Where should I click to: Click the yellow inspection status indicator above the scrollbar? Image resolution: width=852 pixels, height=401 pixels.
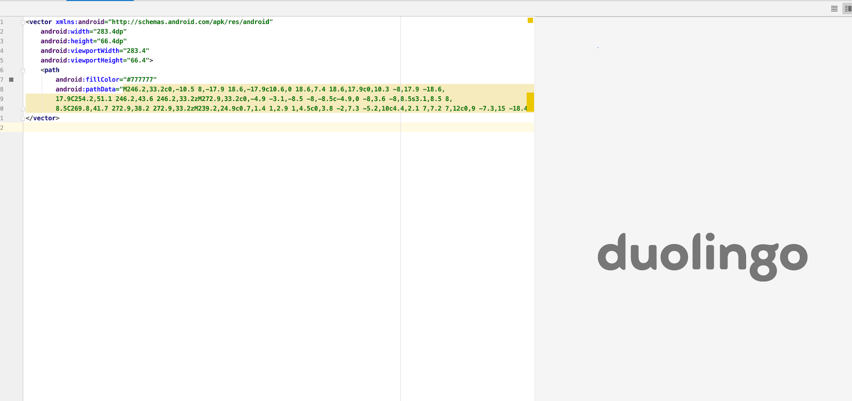[530, 21]
